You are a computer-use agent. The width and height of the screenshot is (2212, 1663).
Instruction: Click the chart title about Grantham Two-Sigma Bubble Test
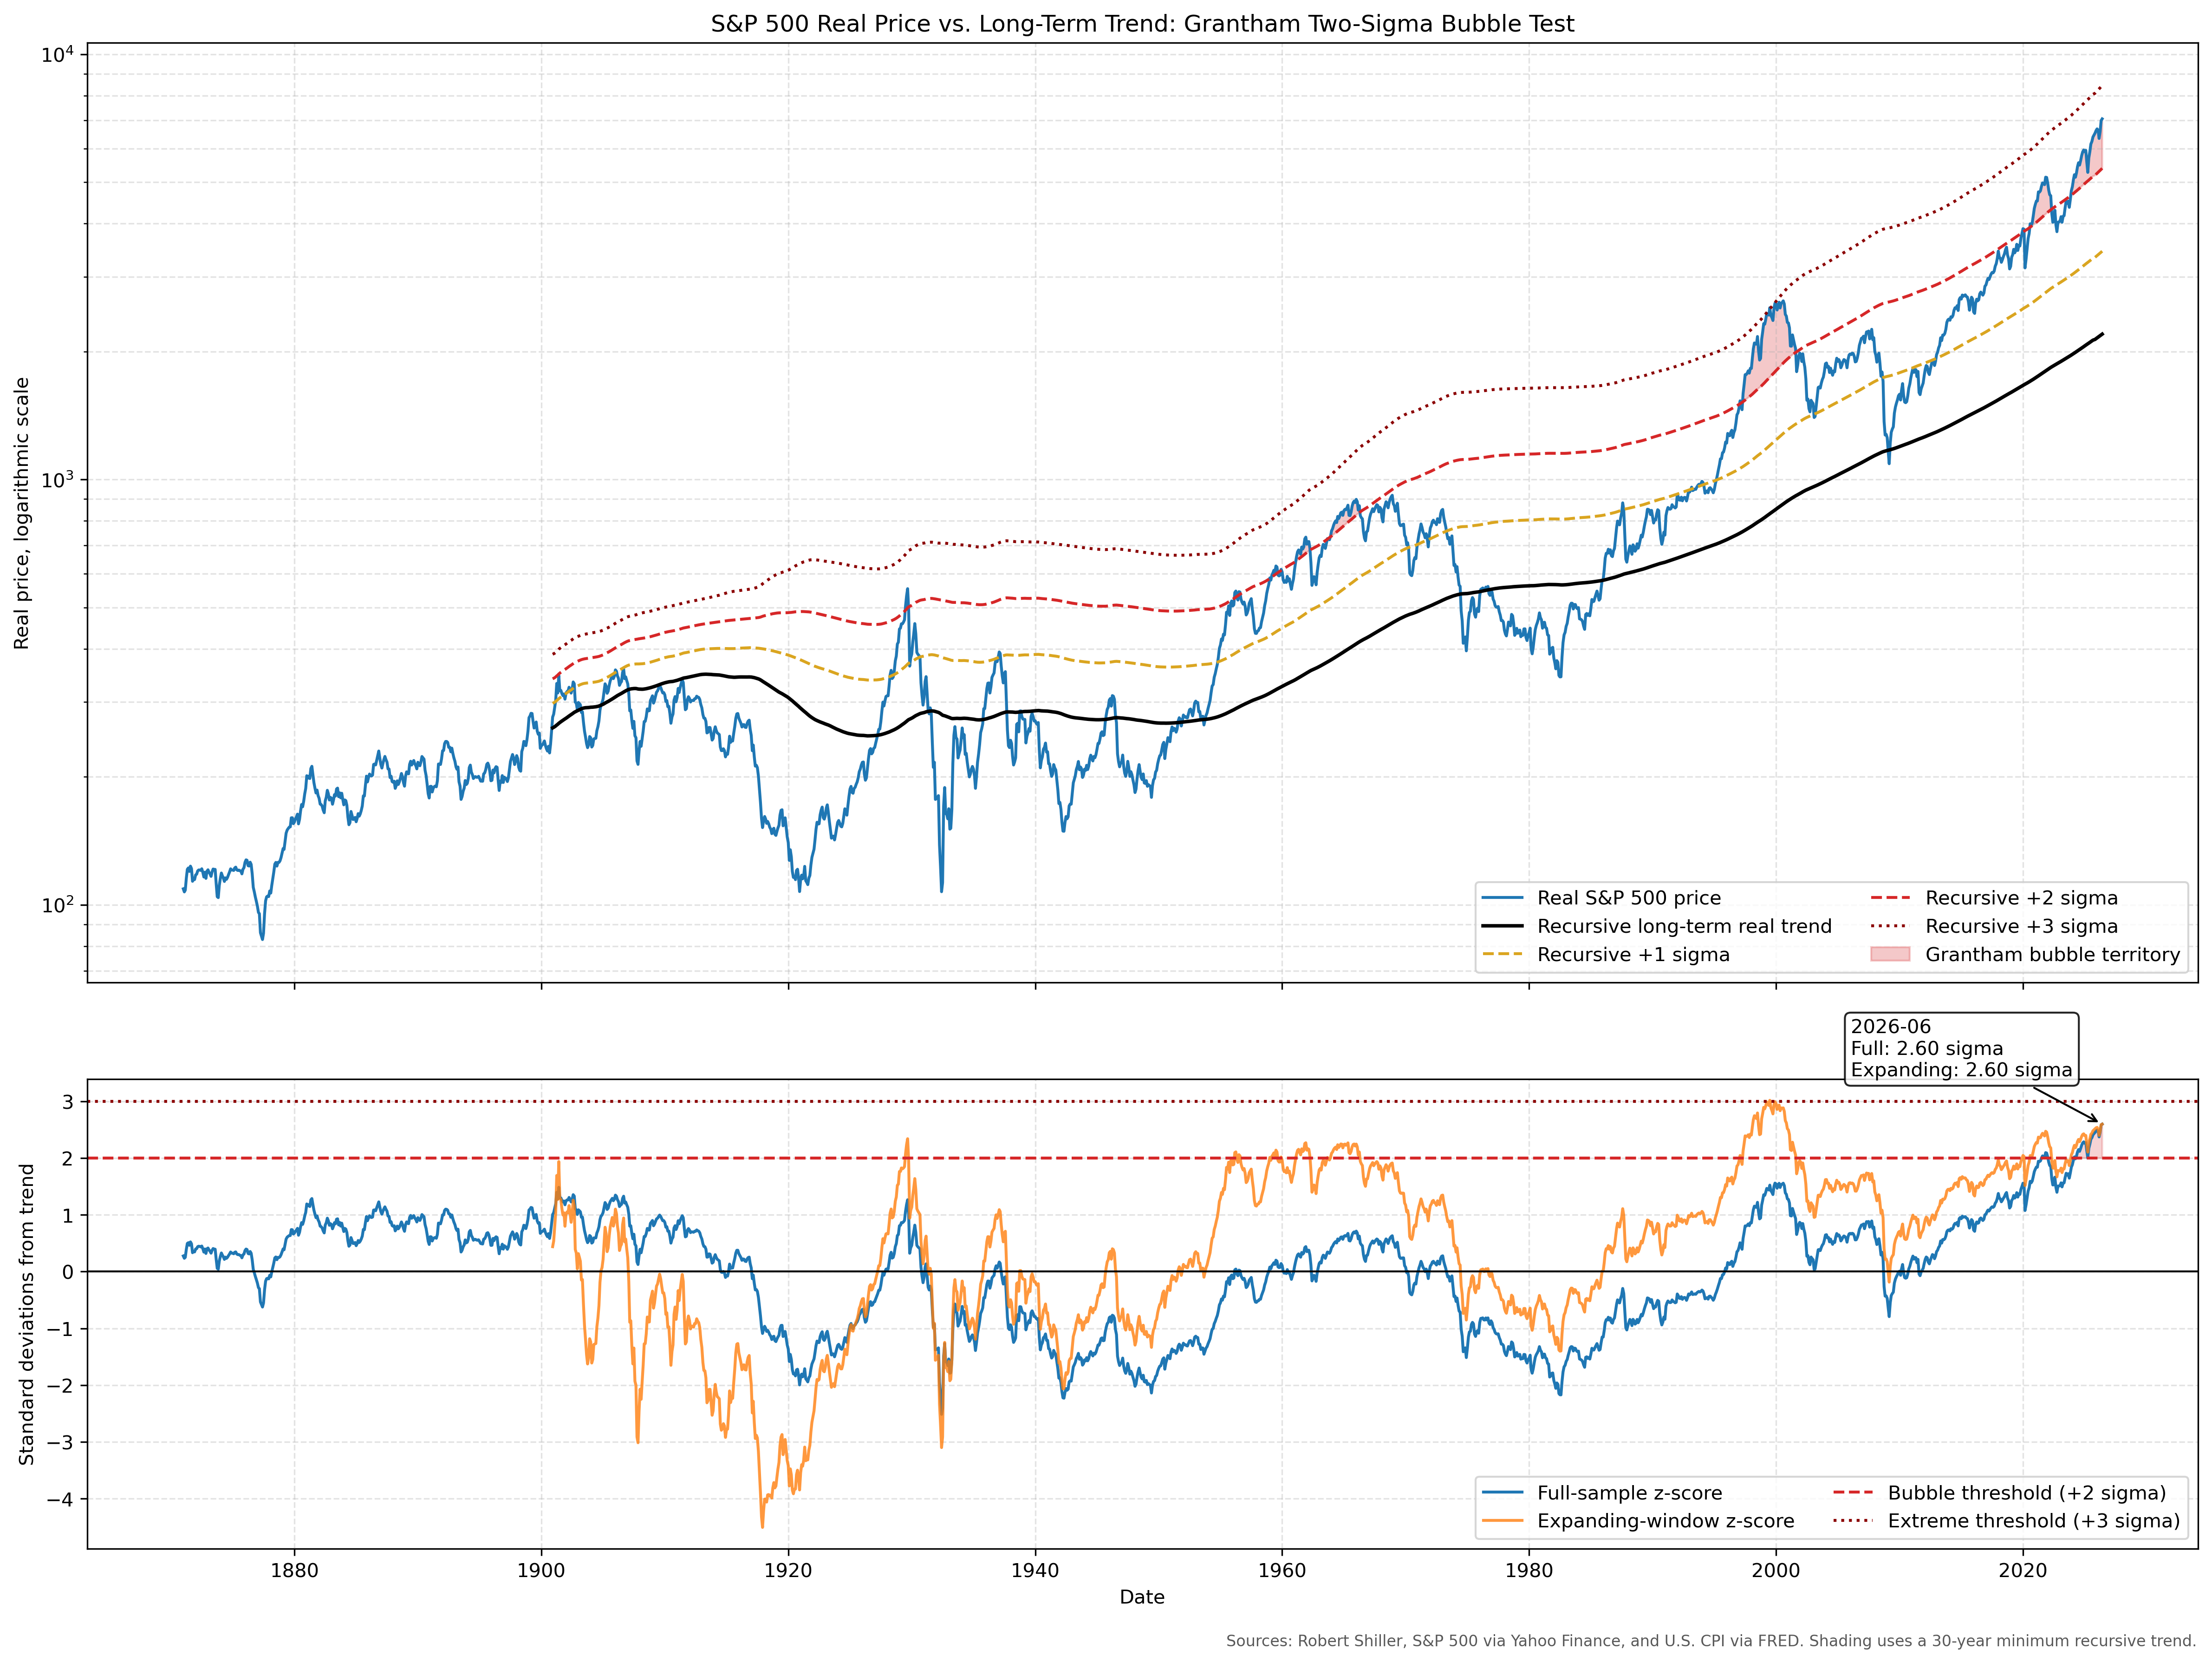[x=1142, y=24]
